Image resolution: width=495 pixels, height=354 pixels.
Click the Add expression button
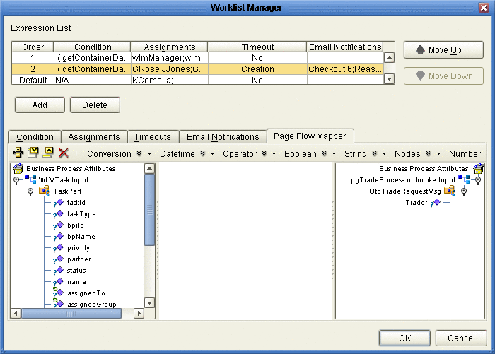[40, 105]
